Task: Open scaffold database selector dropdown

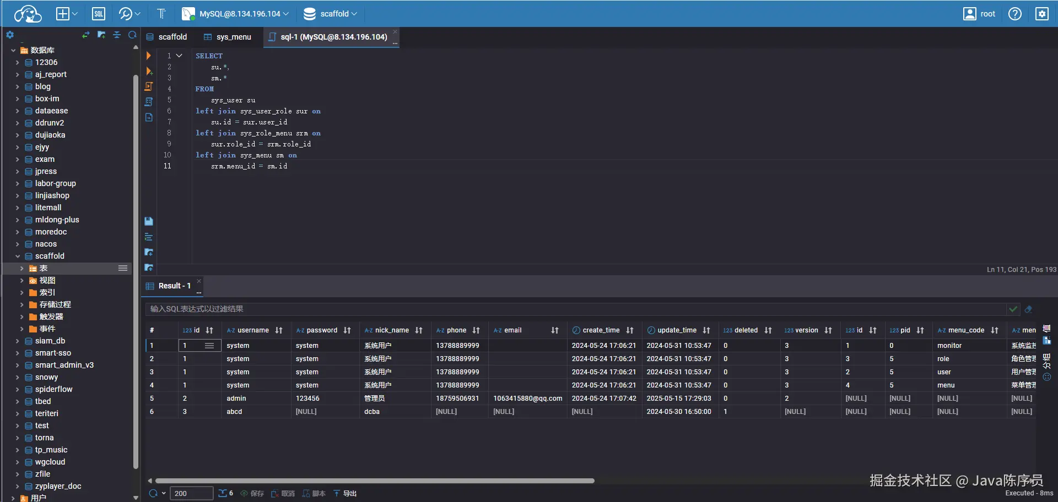Action: [x=331, y=14]
